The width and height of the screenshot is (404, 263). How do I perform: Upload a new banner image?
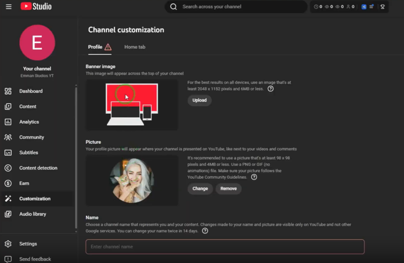[x=199, y=100]
